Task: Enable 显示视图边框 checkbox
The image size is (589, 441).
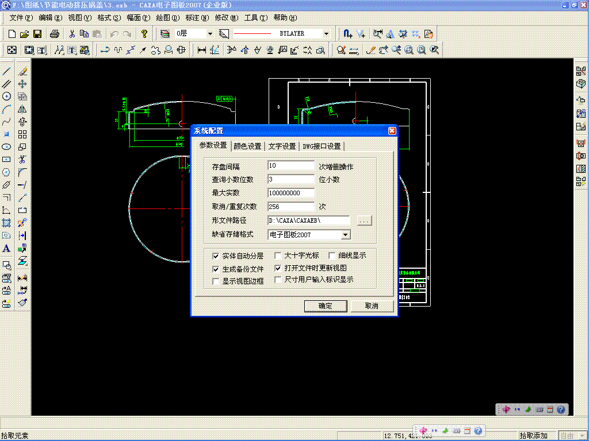Action: [216, 281]
